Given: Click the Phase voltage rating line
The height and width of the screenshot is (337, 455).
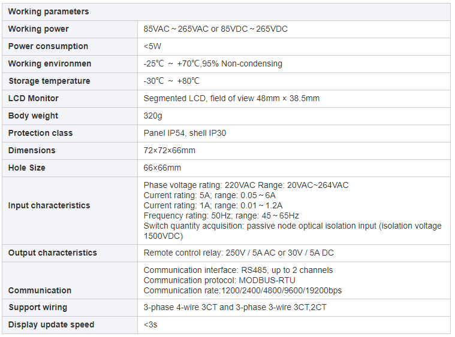Looking at the screenshot, I should tap(246, 186).
